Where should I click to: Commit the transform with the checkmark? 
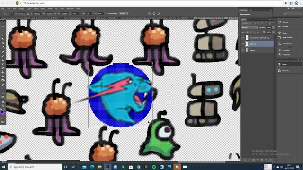coord(159,14)
